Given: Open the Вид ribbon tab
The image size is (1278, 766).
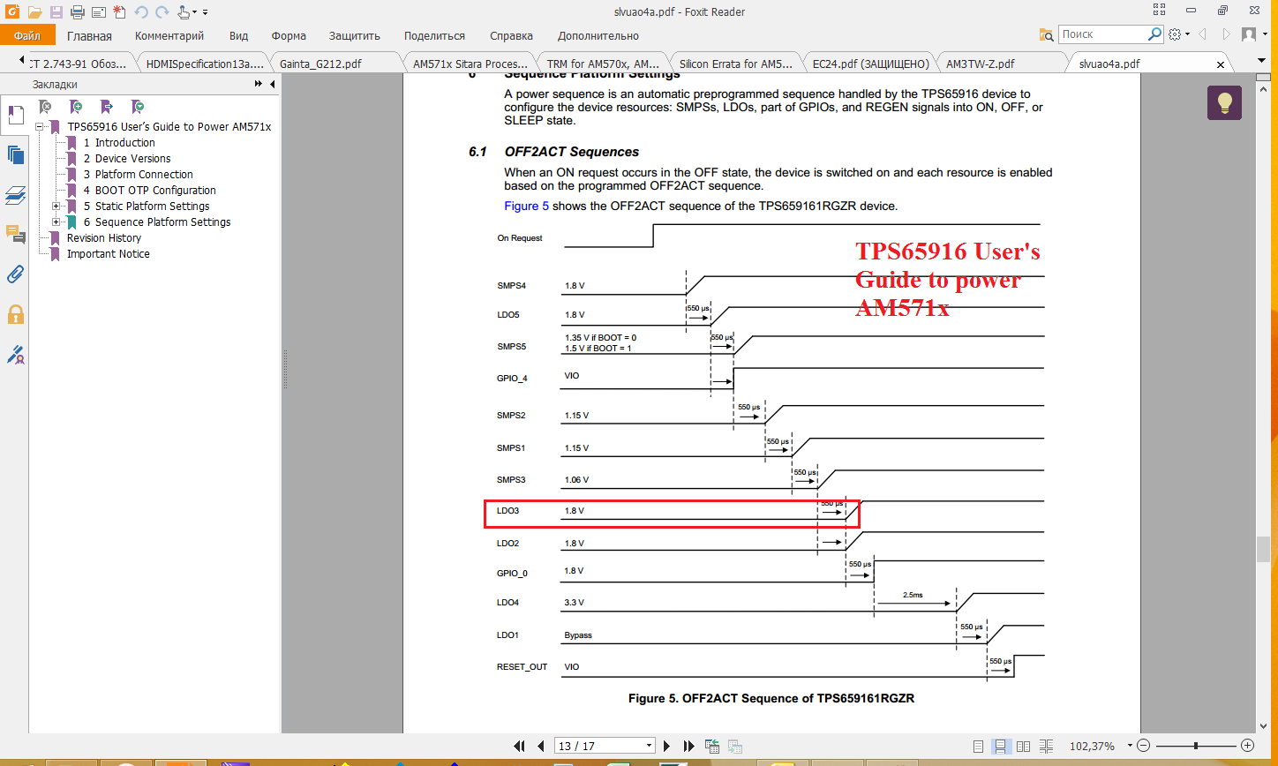Looking at the screenshot, I should [238, 36].
